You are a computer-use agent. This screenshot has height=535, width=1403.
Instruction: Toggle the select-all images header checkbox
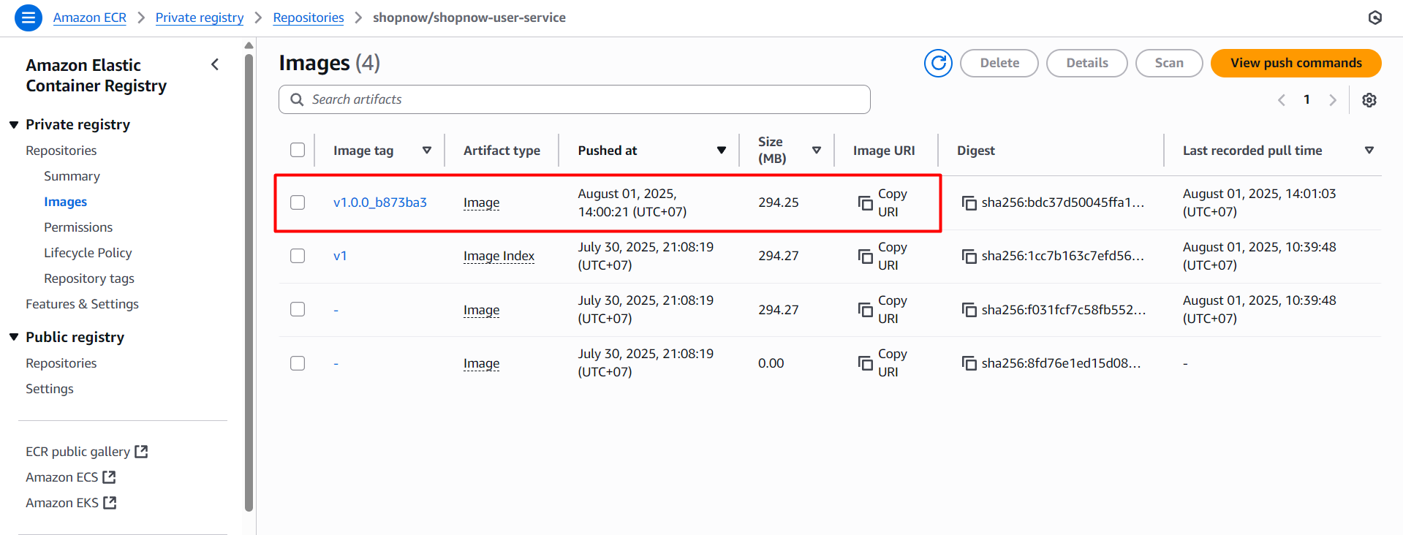298,150
